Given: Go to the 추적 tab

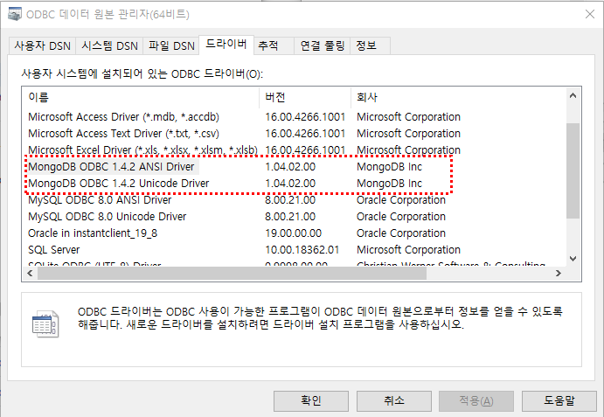Looking at the screenshot, I should click(x=274, y=45).
